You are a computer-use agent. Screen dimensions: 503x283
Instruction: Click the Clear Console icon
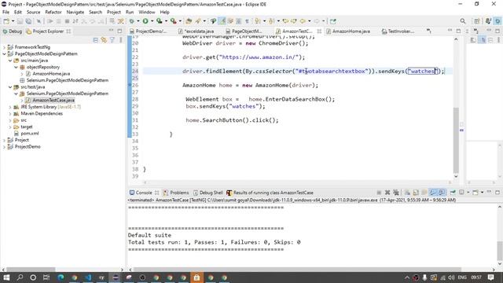tap(407, 193)
